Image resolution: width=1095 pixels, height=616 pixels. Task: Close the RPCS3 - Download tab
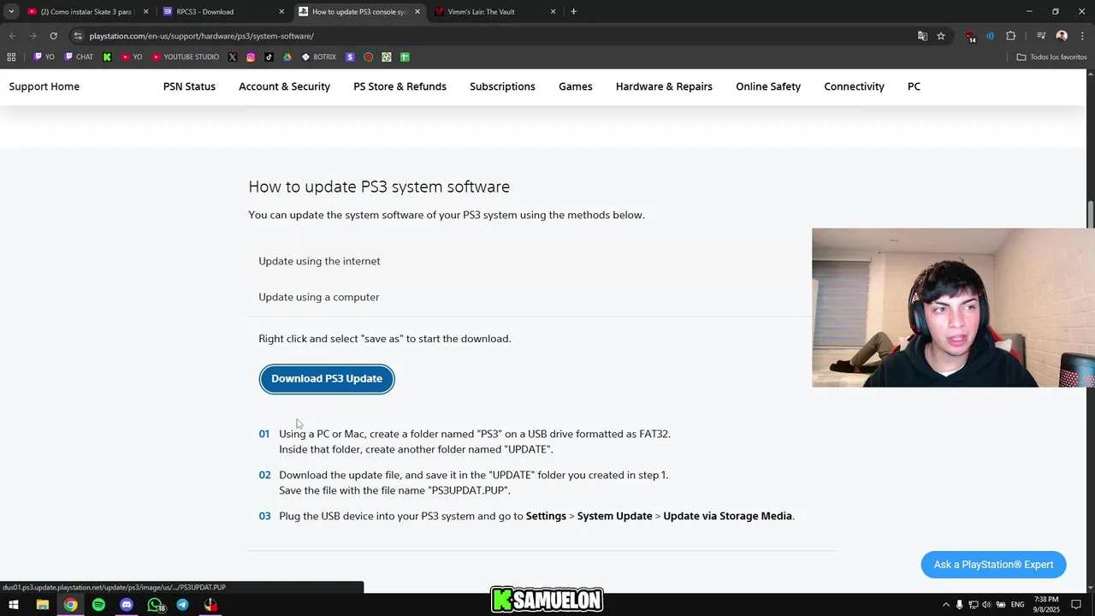(x=281, y=12)
